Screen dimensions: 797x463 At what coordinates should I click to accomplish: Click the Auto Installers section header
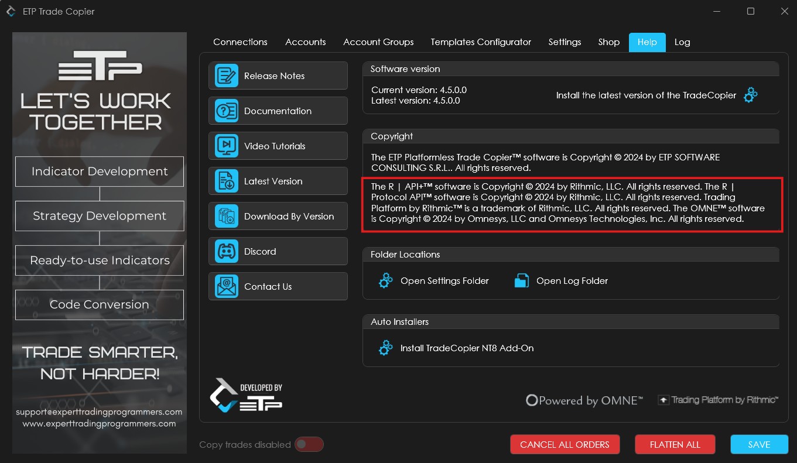[571, 322]
